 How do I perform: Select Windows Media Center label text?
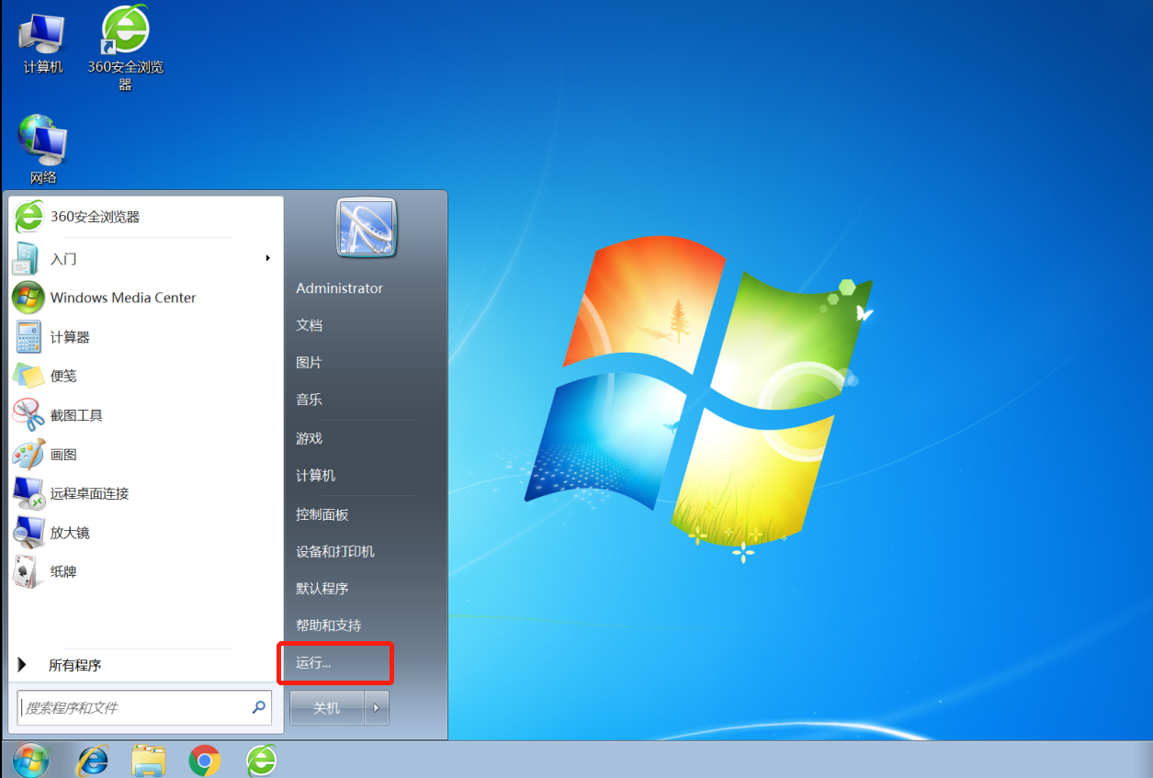123,298
